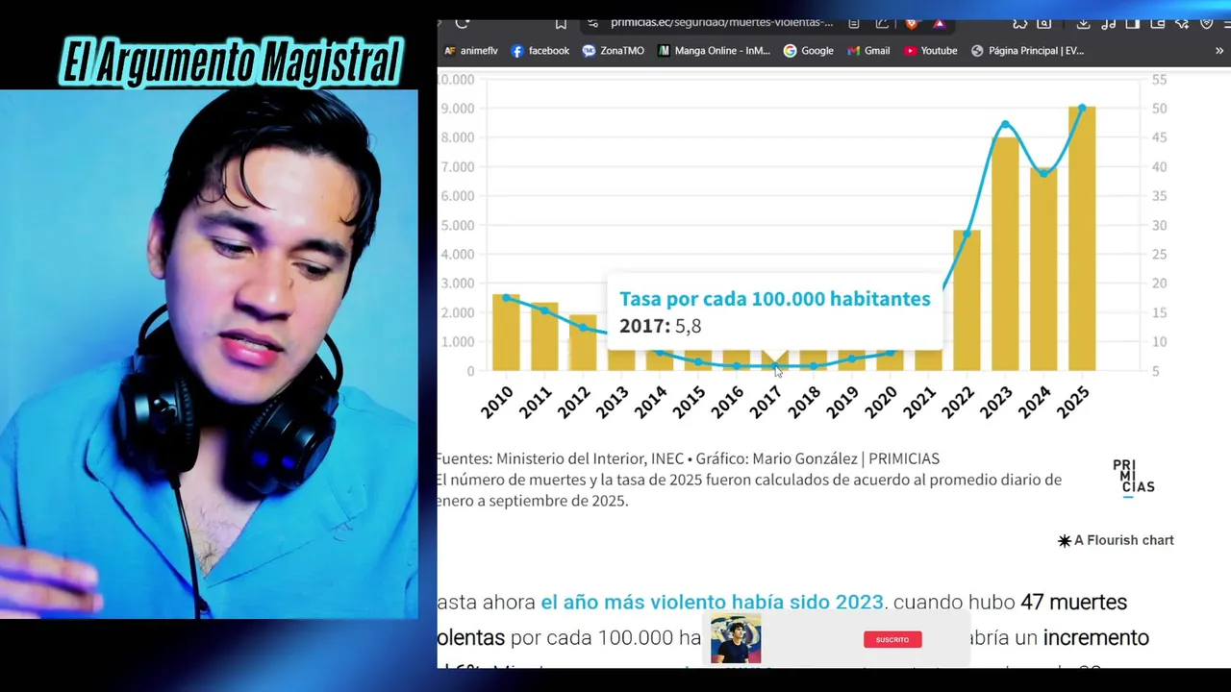
Task: Open the 'A Flourish chart' credit link
Action: (x=1116, y=540)
